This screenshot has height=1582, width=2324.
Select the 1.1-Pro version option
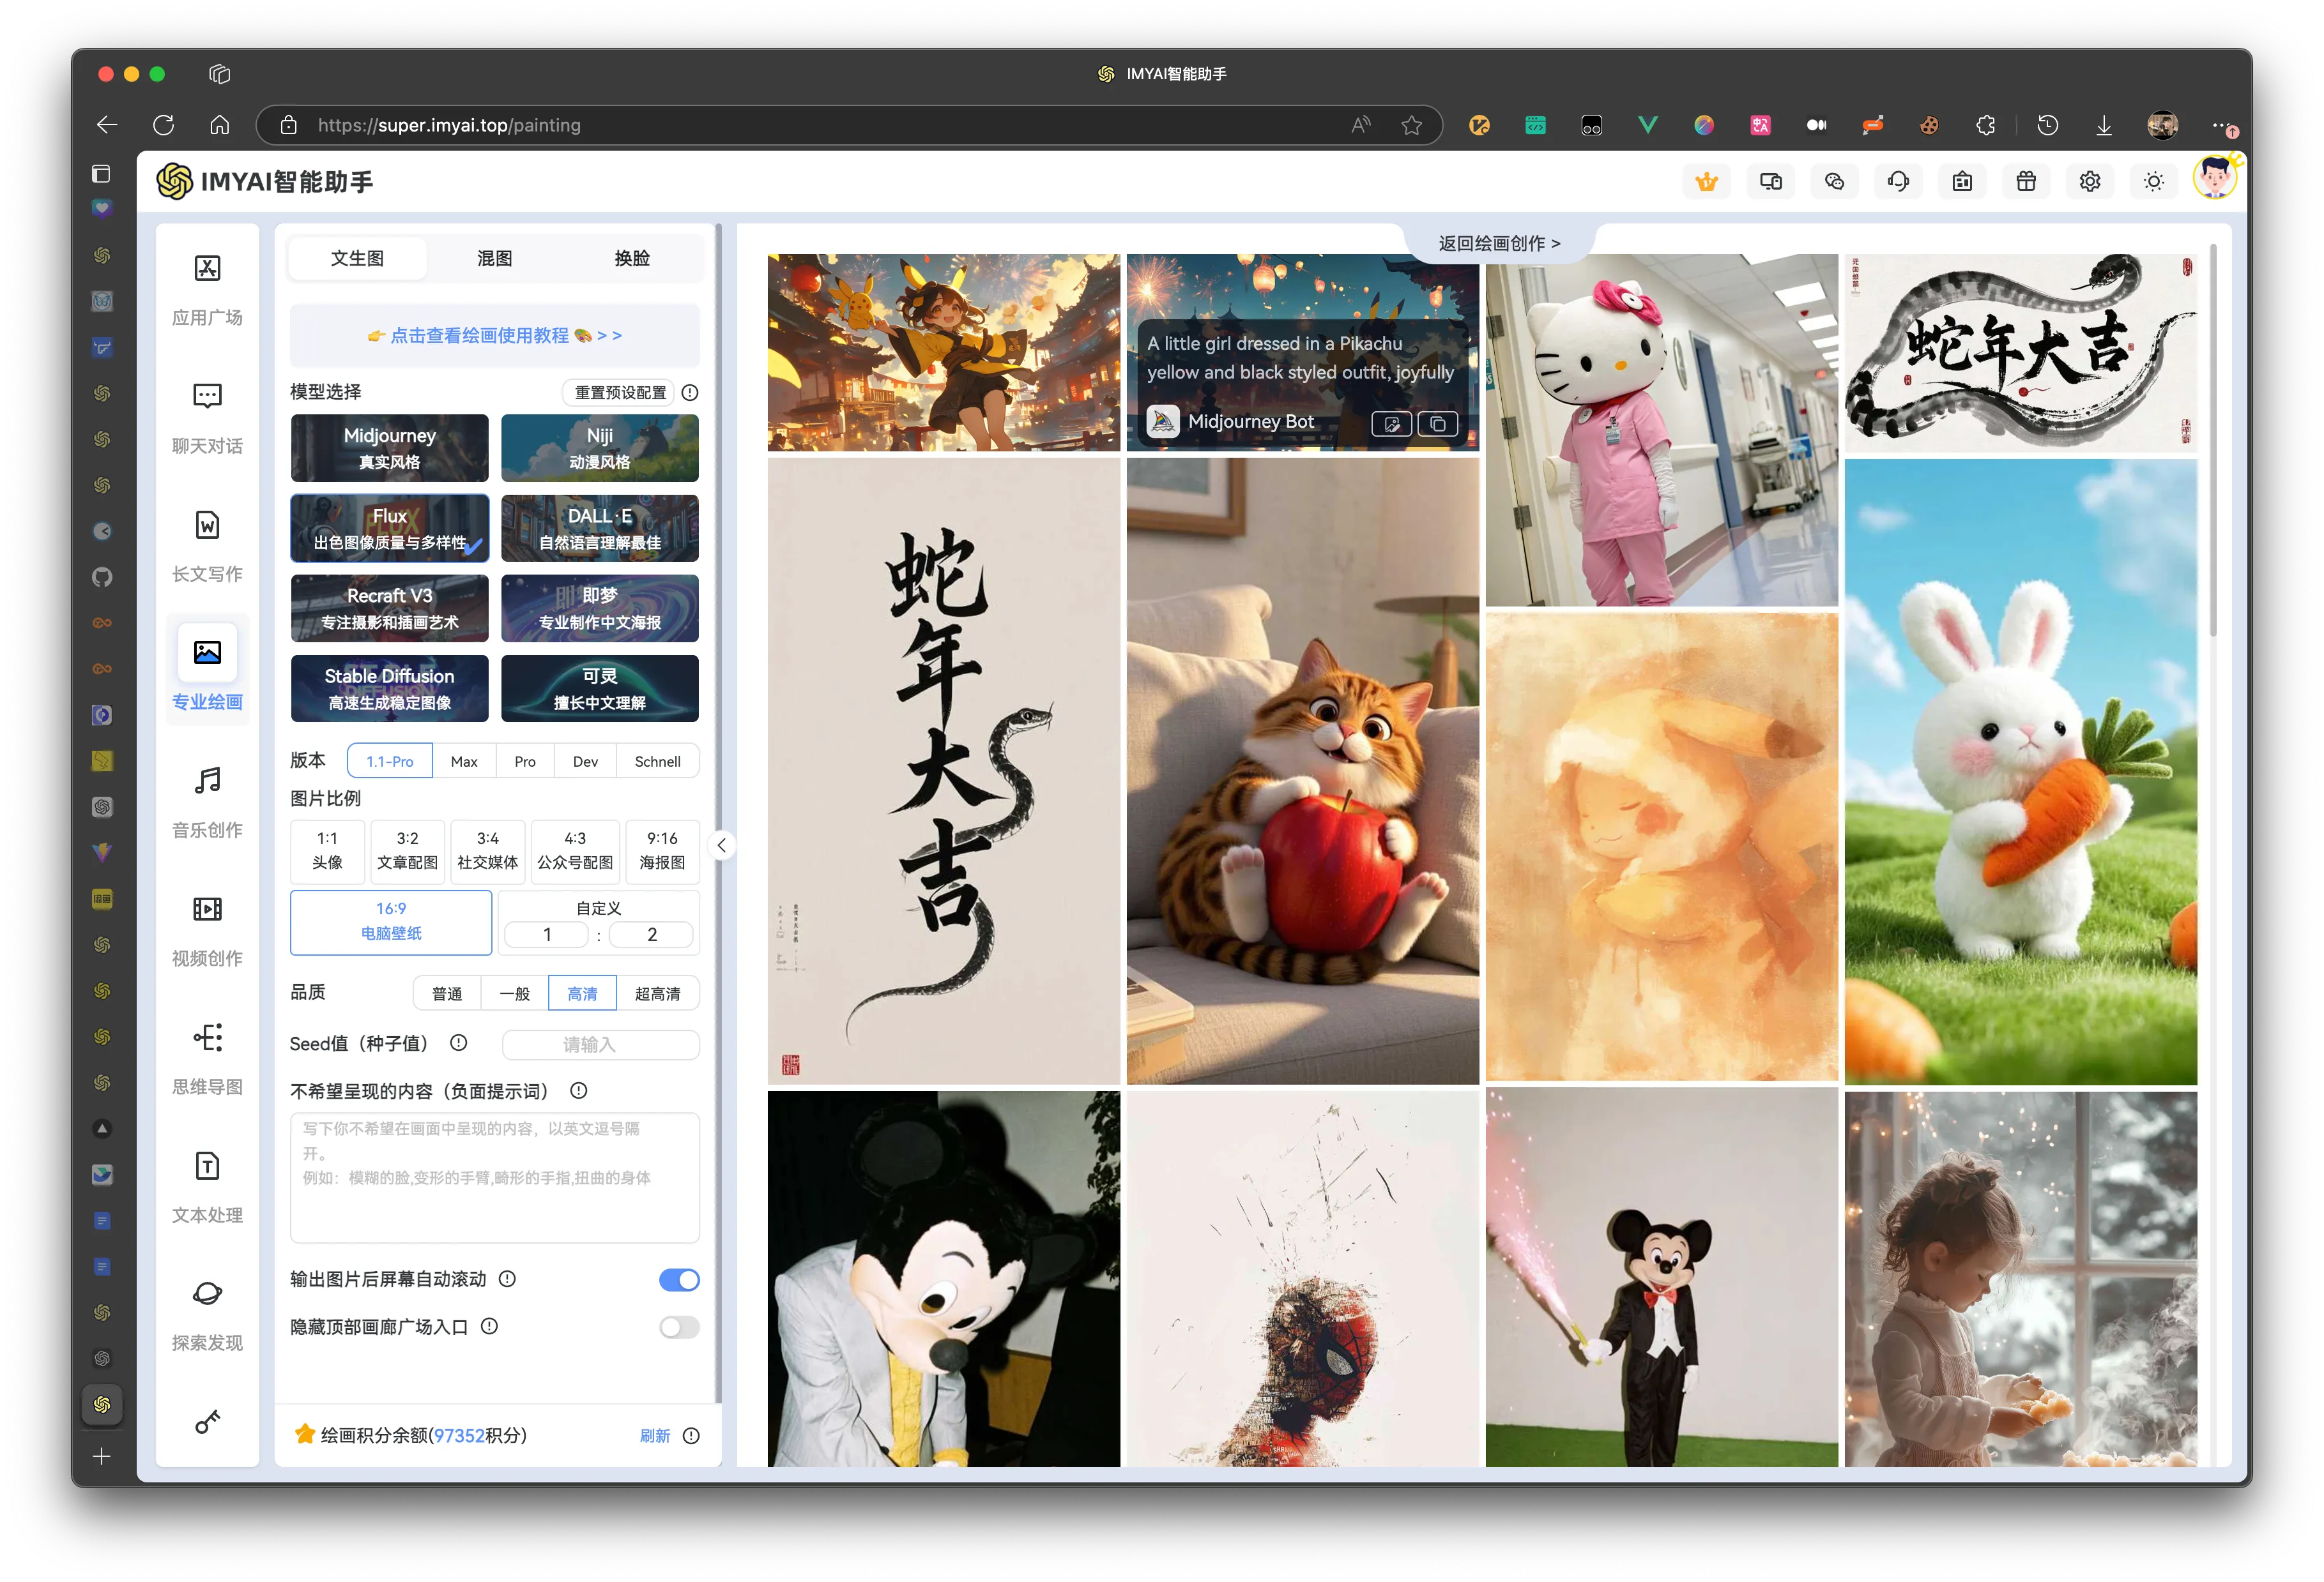coord(389,762)
